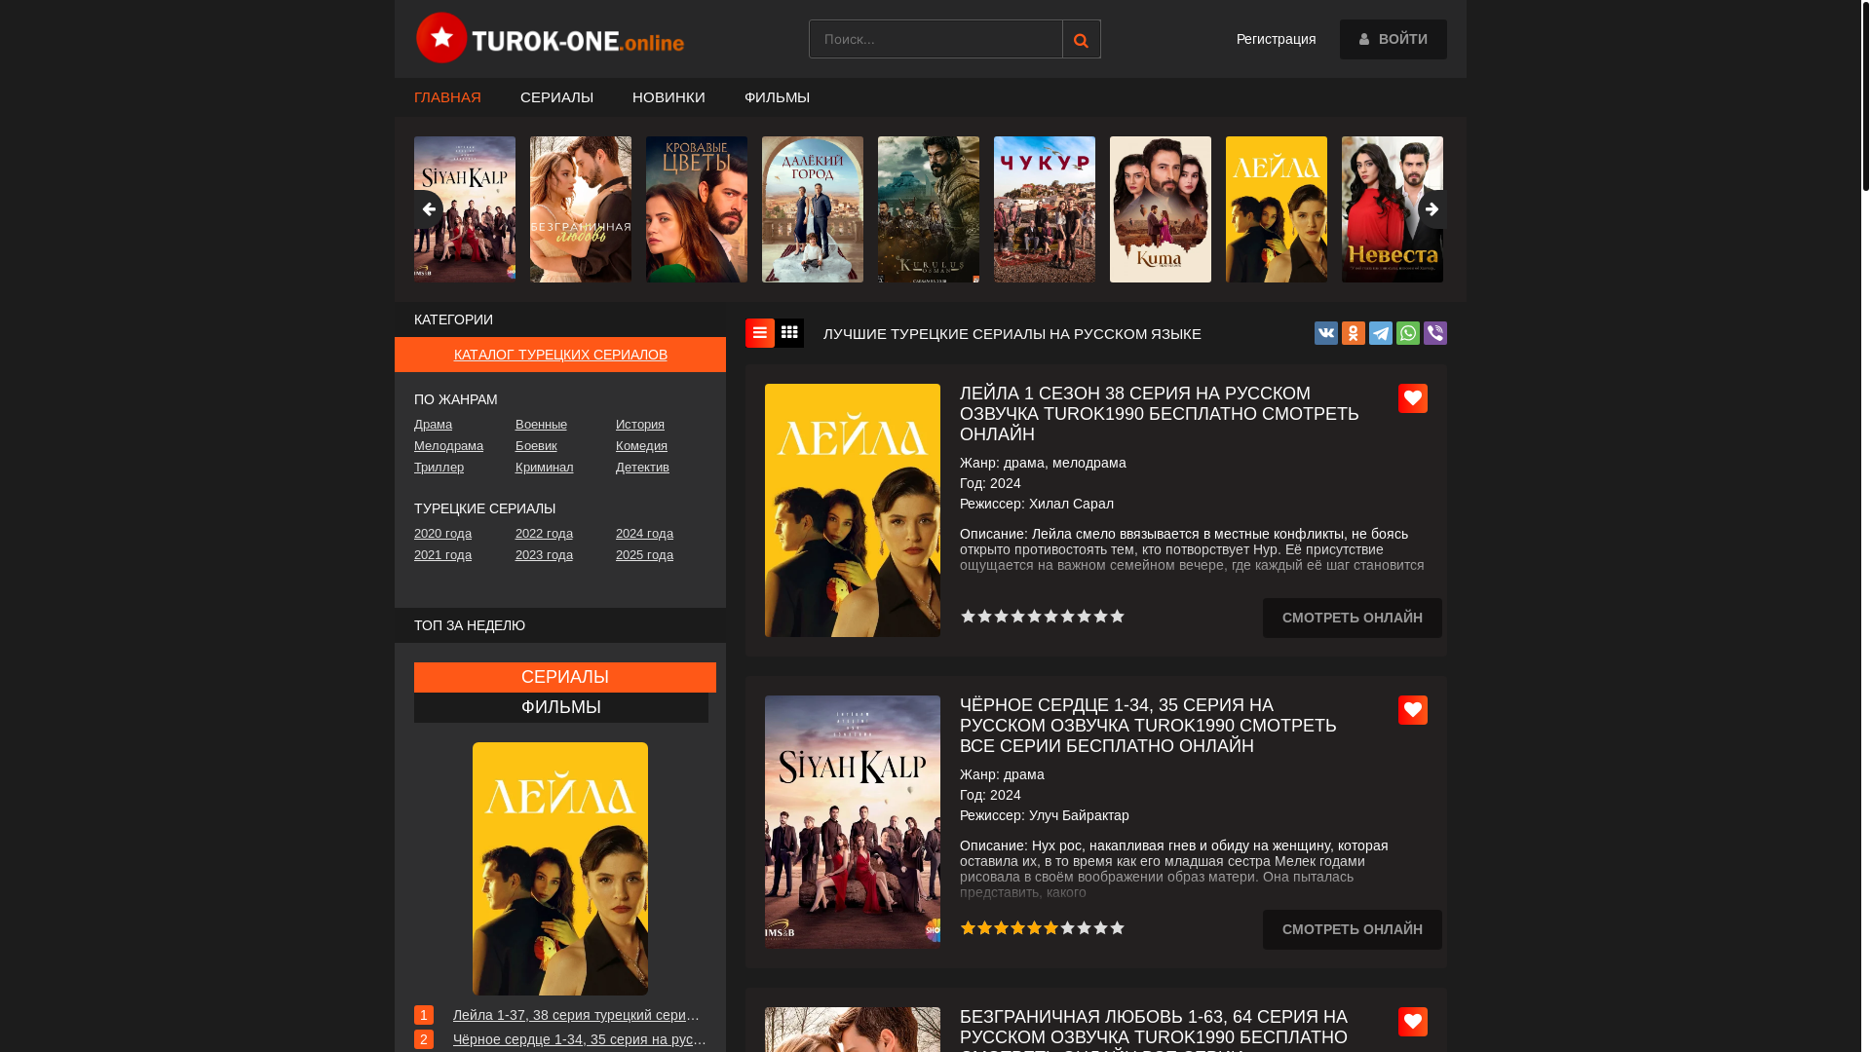The height and width of the screenshot is (1052, 1871).
Task: Share page via Viber
Action: 1435,333
